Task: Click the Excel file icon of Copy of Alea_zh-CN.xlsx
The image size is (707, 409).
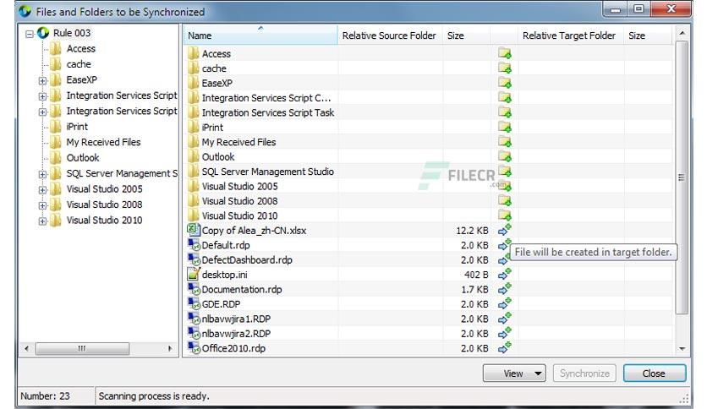Action: point(194,230)
